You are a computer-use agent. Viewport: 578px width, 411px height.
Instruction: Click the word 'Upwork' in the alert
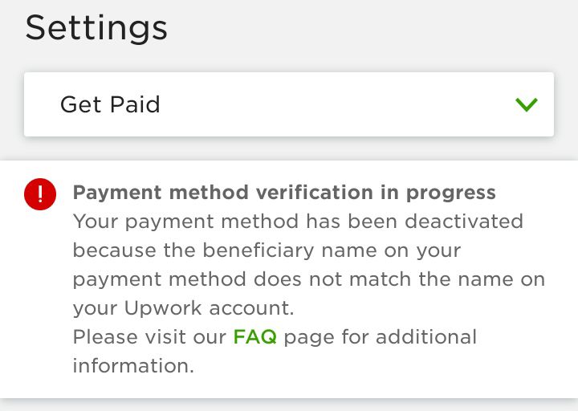[162, 308]
